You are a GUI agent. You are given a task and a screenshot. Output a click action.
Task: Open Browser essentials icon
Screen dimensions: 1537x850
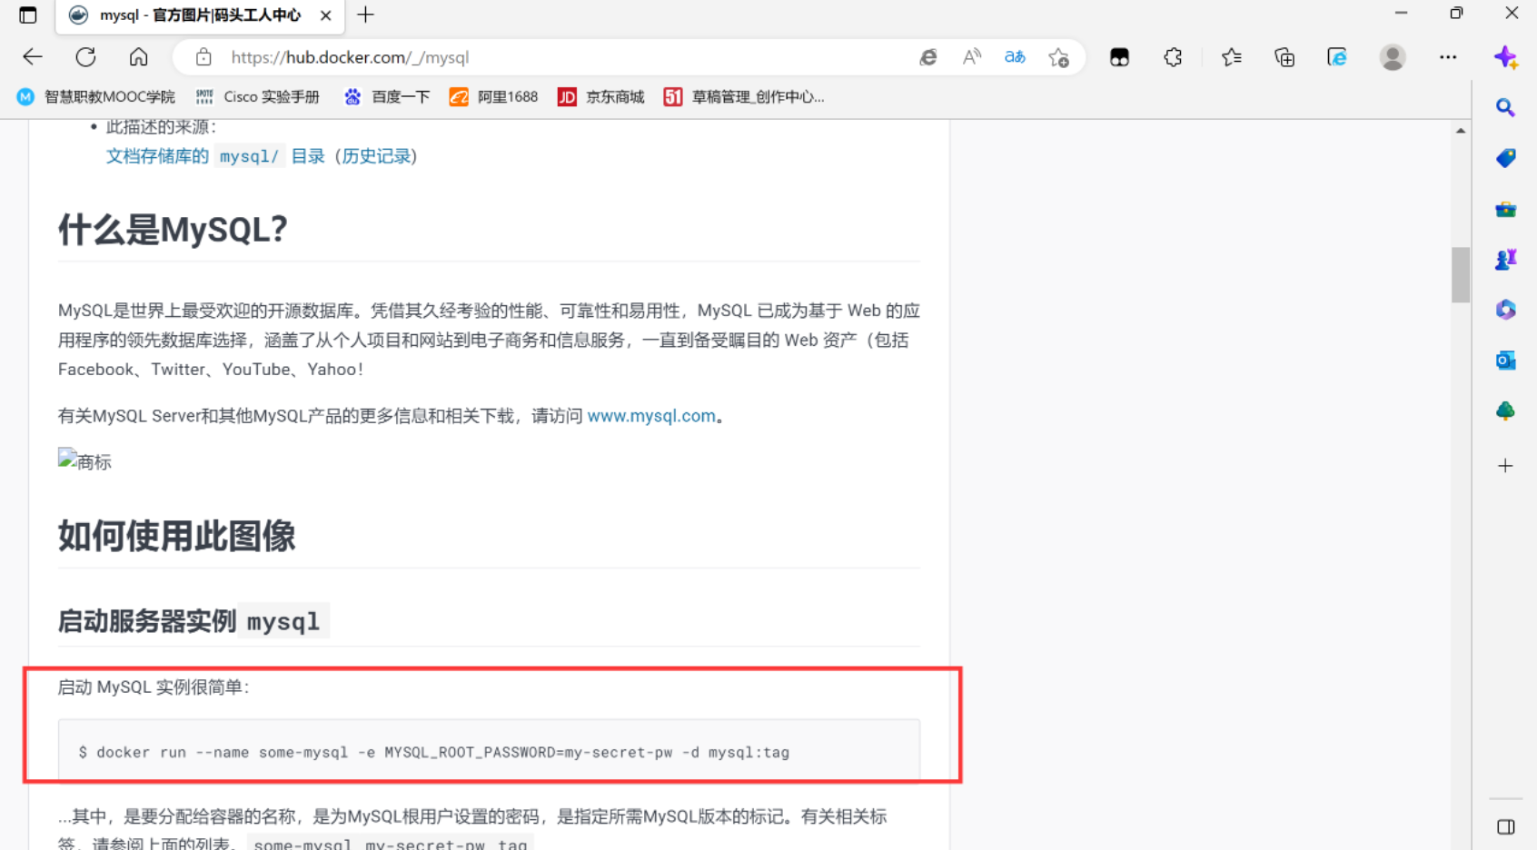(1337, 57)
